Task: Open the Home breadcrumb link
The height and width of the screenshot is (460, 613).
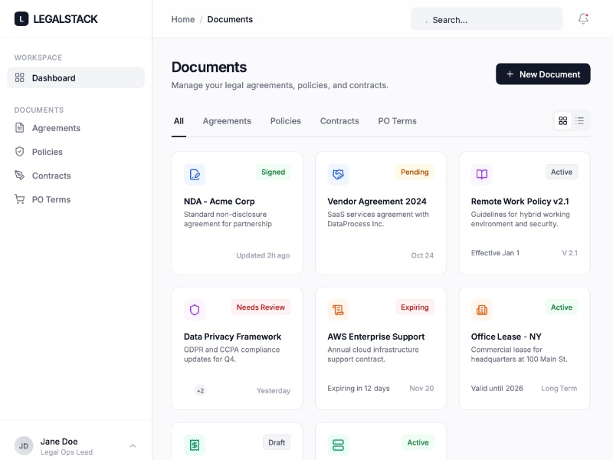Action: [182, 19]
